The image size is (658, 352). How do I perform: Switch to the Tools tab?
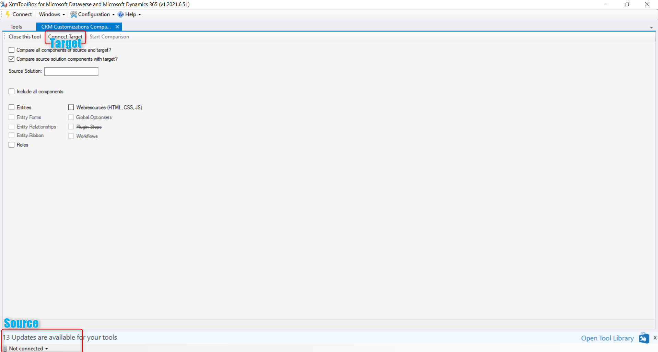click(x=16, y=27)
